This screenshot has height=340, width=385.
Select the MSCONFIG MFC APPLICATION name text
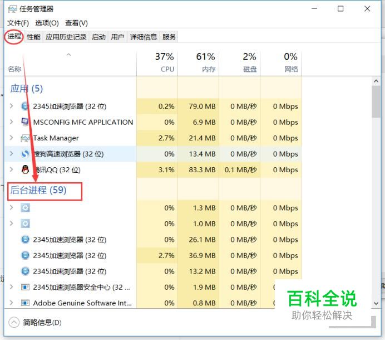[x=83, y=122]
